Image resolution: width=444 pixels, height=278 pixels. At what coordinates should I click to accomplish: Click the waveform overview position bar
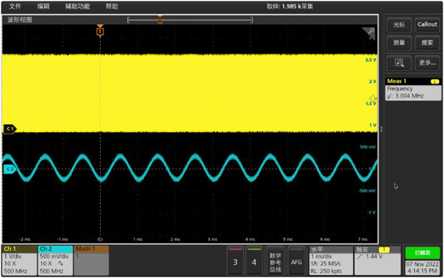tap(190, 20)
